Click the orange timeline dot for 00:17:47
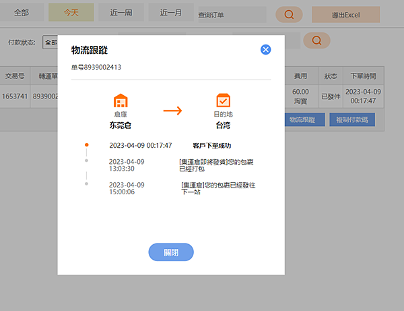Screen dimensions: 404x311 point(87,145)
